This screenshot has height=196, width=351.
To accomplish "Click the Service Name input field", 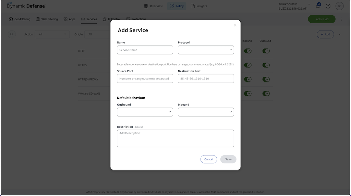I will pos(145,50).
